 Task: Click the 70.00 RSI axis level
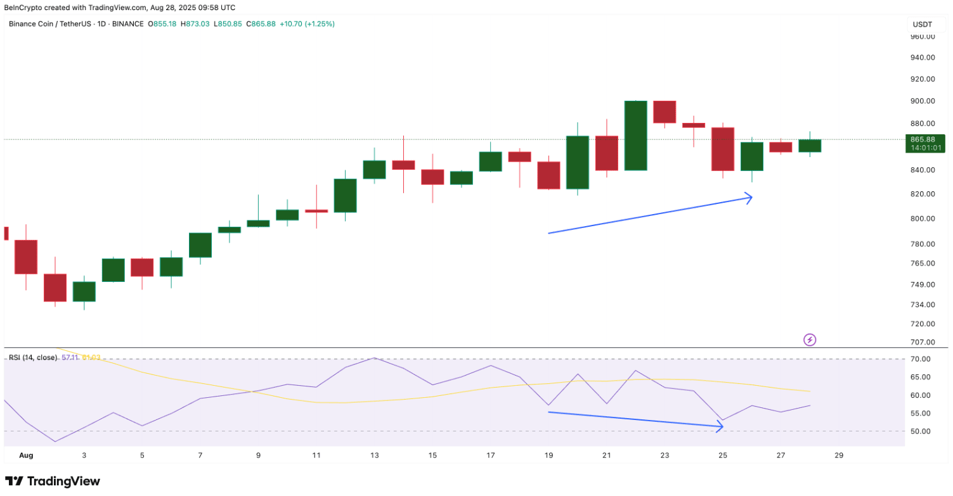pos(920,359)
